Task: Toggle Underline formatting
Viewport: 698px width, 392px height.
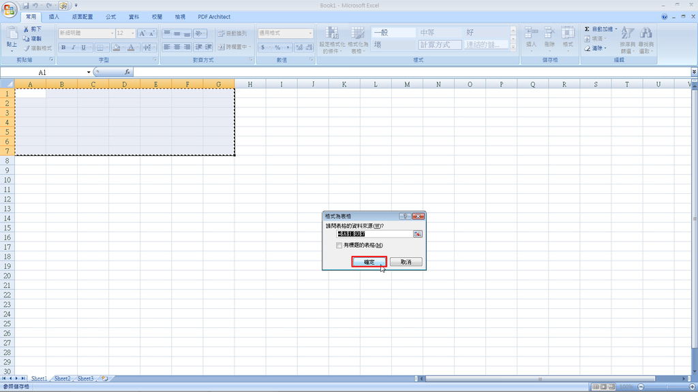Action: click(82, 48)
